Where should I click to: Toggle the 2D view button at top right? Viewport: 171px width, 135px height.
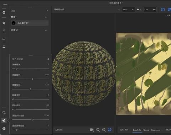169,10
